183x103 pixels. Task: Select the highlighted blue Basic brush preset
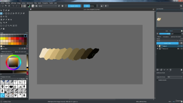click(x=2, y=95)
